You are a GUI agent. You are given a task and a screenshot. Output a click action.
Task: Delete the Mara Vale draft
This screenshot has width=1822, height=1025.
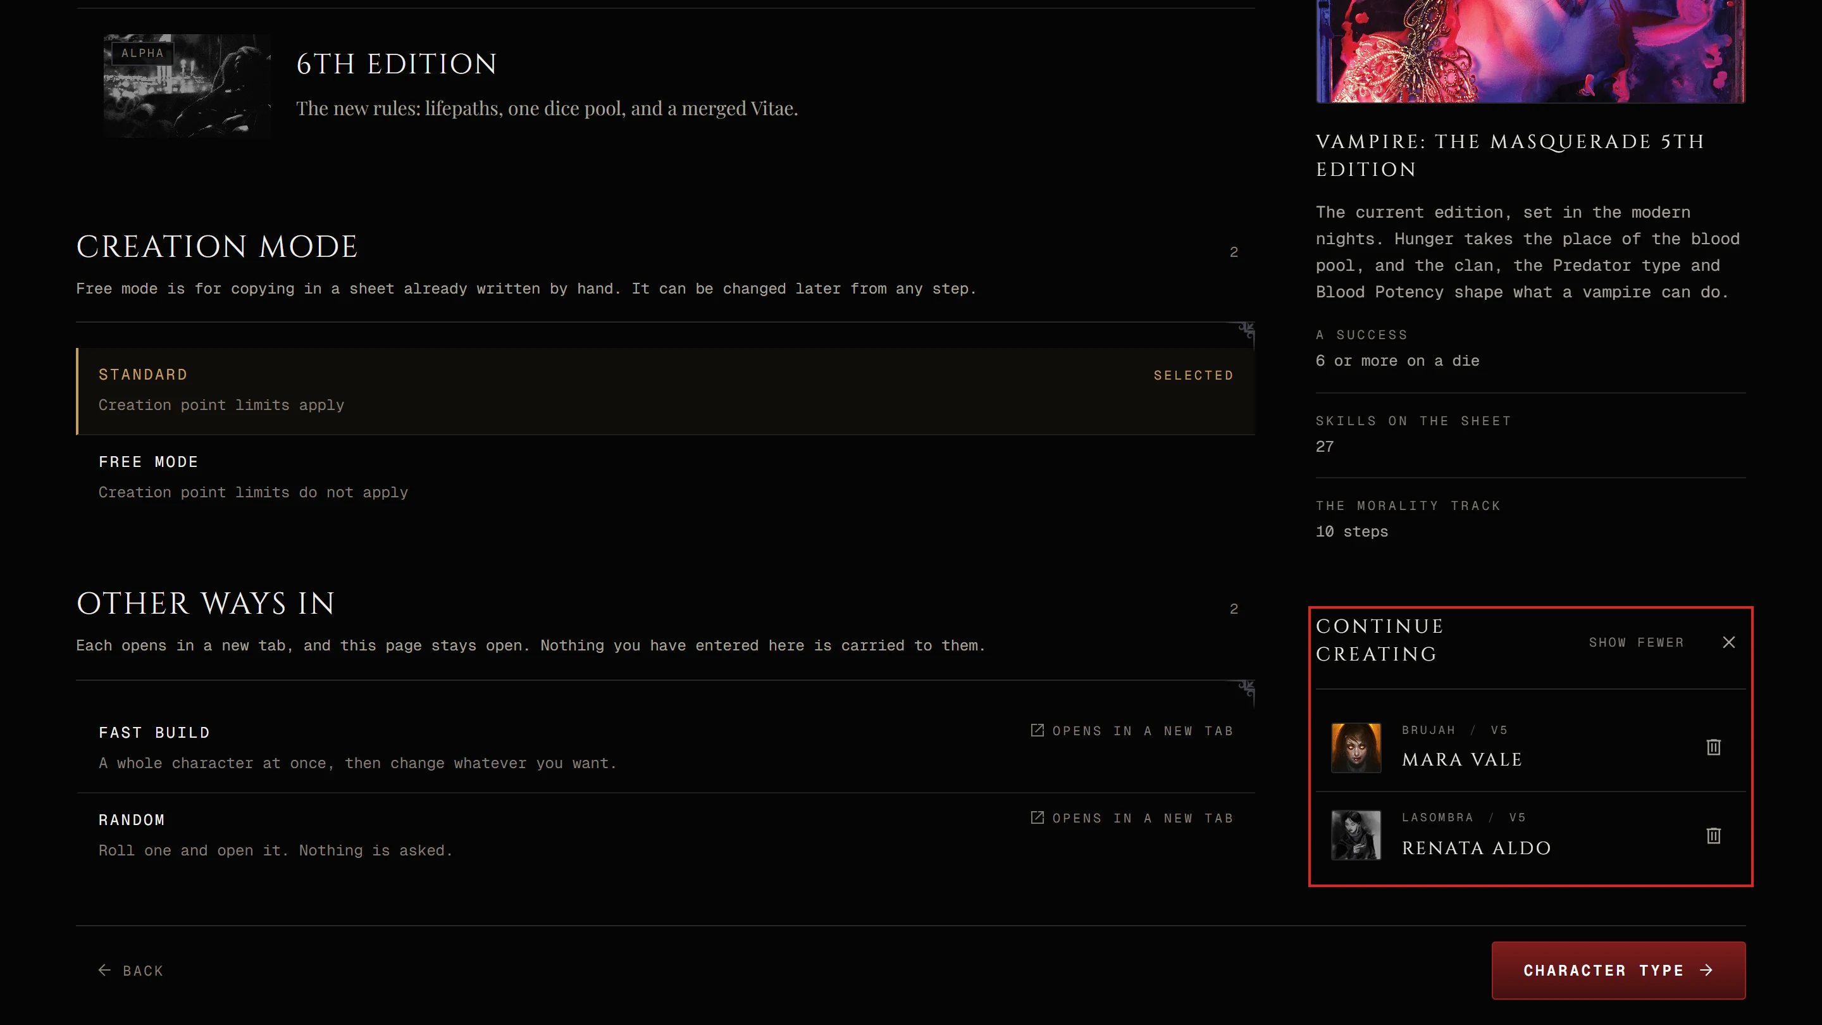coord(1713,747)
